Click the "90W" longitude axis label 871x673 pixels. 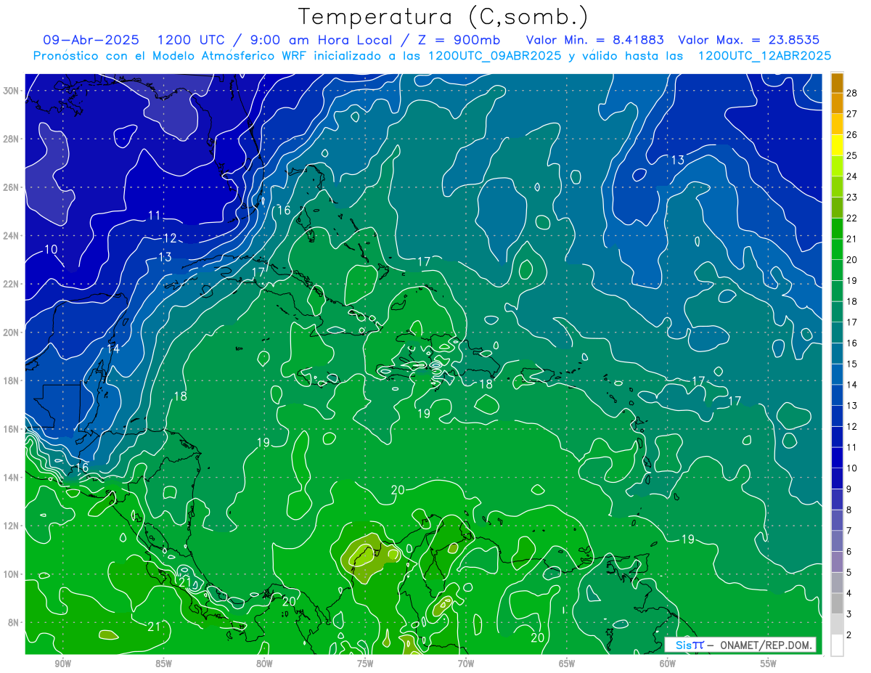point(63,664)
